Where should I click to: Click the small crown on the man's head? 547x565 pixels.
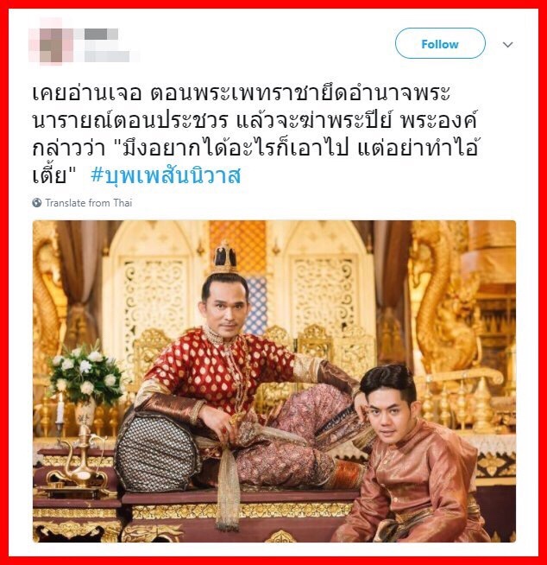click(225, 257)
